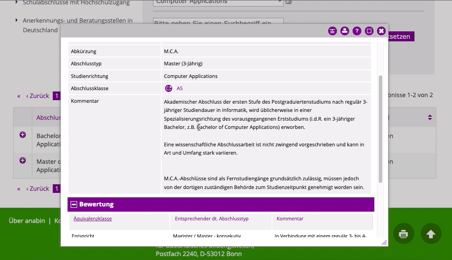Open the A5 Abschlussklasse link
Screen dimensions: 452x260
(180, 88)
